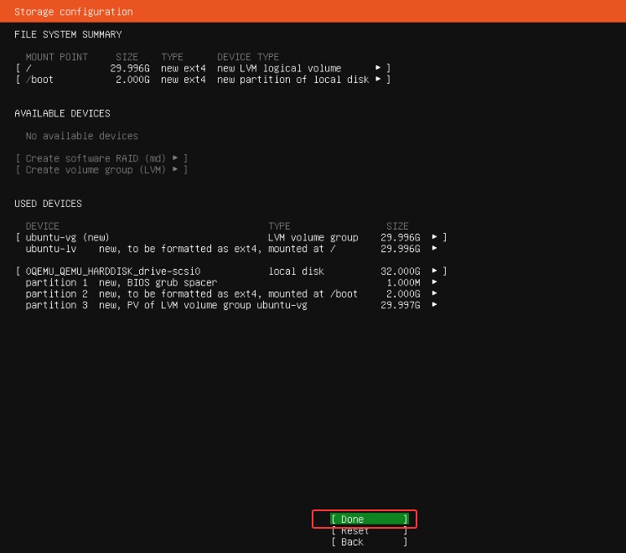Expand the /boot mount point entry arrow
626x553 pixels.
(378, 80)
